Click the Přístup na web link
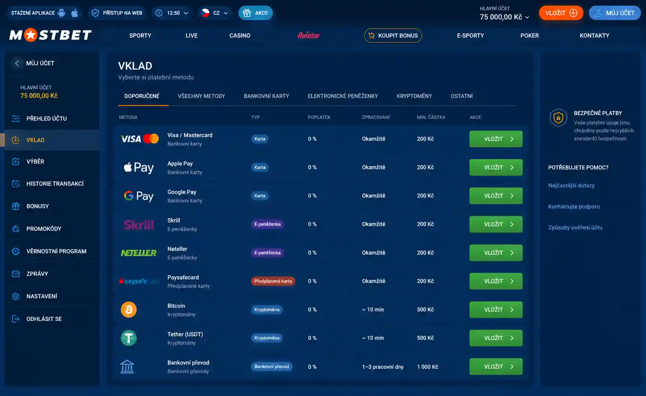 (123, 13)
